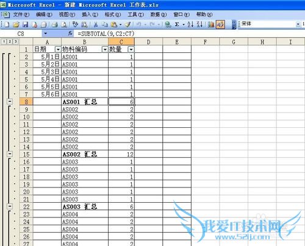Click the E-mail icon in the toolbar
The image size is (305, 246).
(x=43, y=24)
